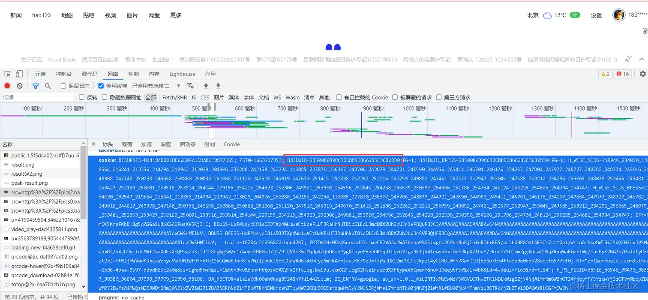Open the 应用 panel tab
The image size is (648, 300).
click(210, 74)
